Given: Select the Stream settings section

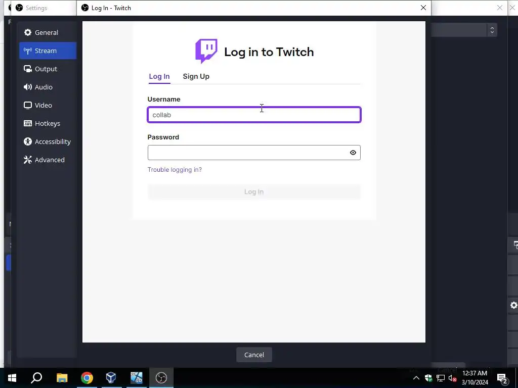Looking at the screenshot, I should 48,51.
